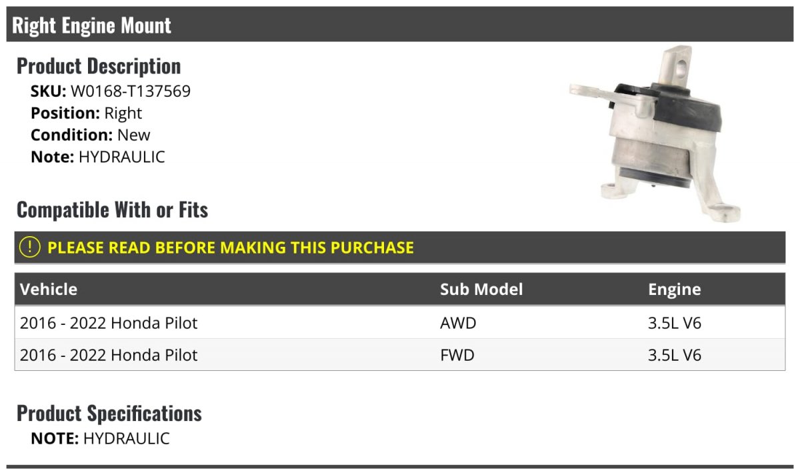Click 3.5L V6 engine in AWD row

[x=675, y=323]
